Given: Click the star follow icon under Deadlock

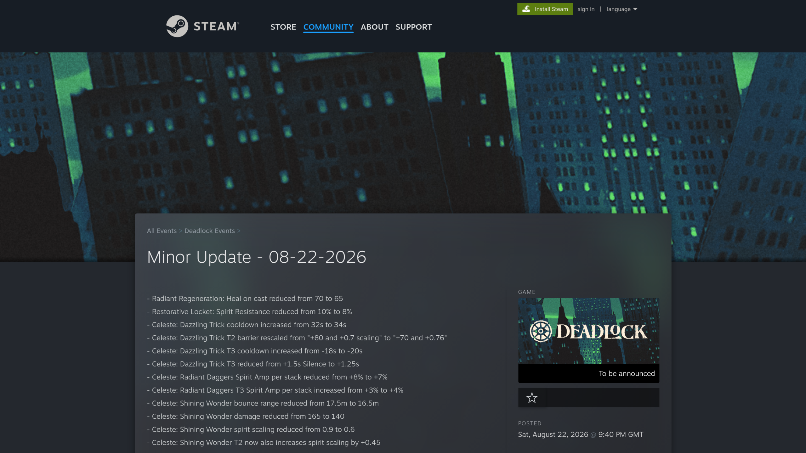Looking at the screenshot, I should [532, 398].
